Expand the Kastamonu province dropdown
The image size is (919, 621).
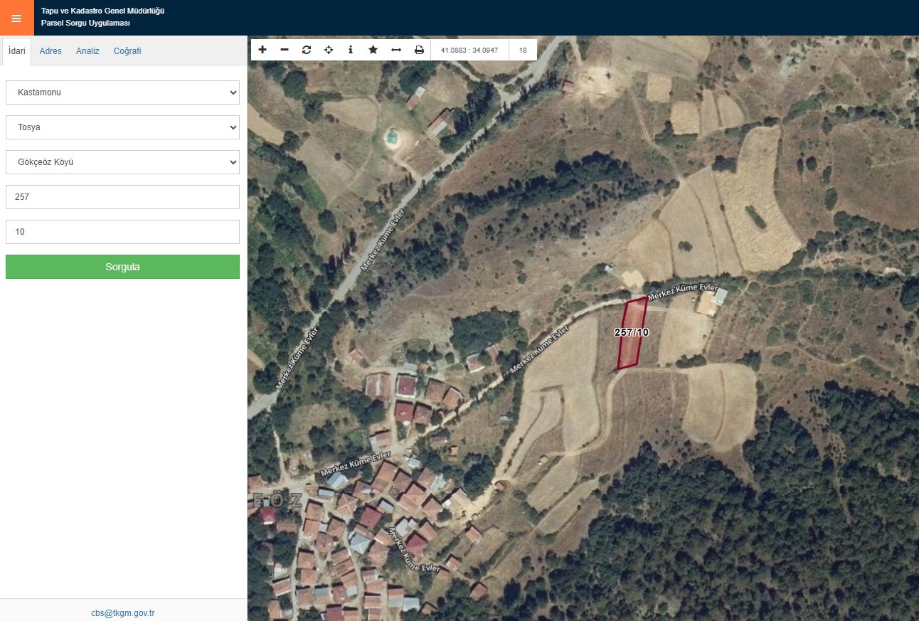122,92
